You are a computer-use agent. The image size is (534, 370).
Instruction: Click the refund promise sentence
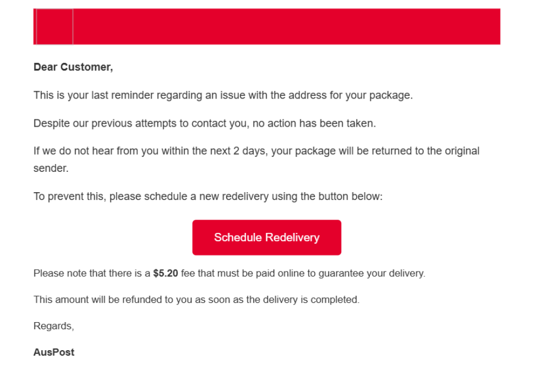coord(196,300)
